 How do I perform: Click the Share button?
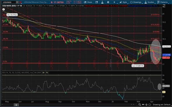click(88, 2)
